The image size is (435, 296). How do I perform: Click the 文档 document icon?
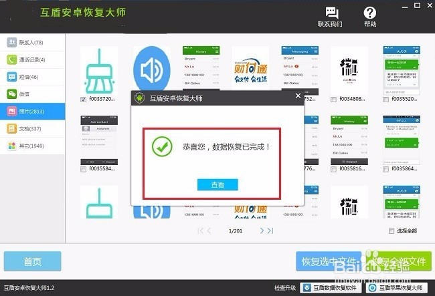[11, 128]
